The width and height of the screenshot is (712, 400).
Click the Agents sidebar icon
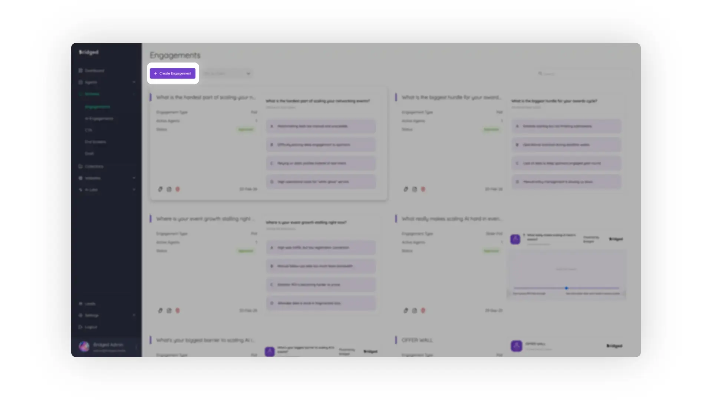pos(80,82)
